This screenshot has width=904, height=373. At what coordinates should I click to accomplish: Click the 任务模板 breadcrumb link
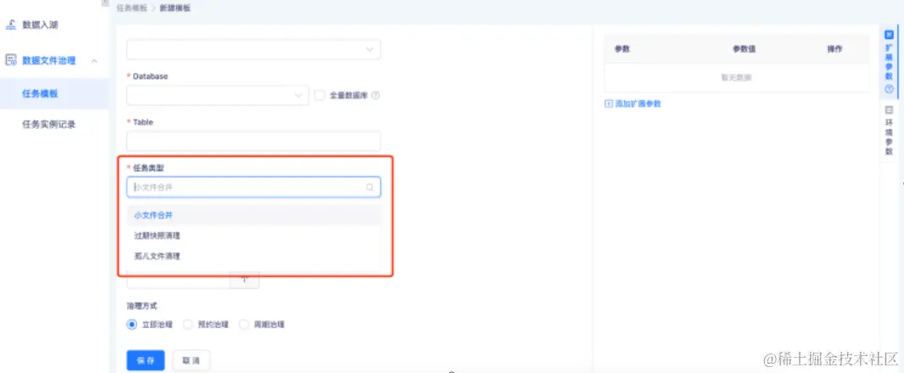(x=131, y=8)
